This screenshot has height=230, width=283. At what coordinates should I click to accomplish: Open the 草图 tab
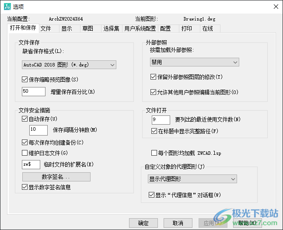pos(91,29)
